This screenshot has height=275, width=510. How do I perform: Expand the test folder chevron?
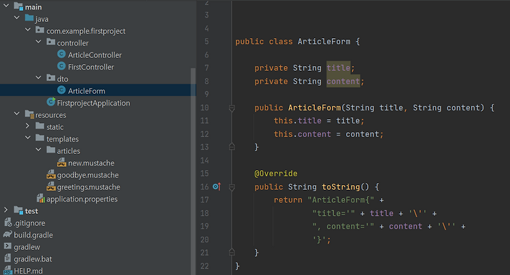(6, 210)
